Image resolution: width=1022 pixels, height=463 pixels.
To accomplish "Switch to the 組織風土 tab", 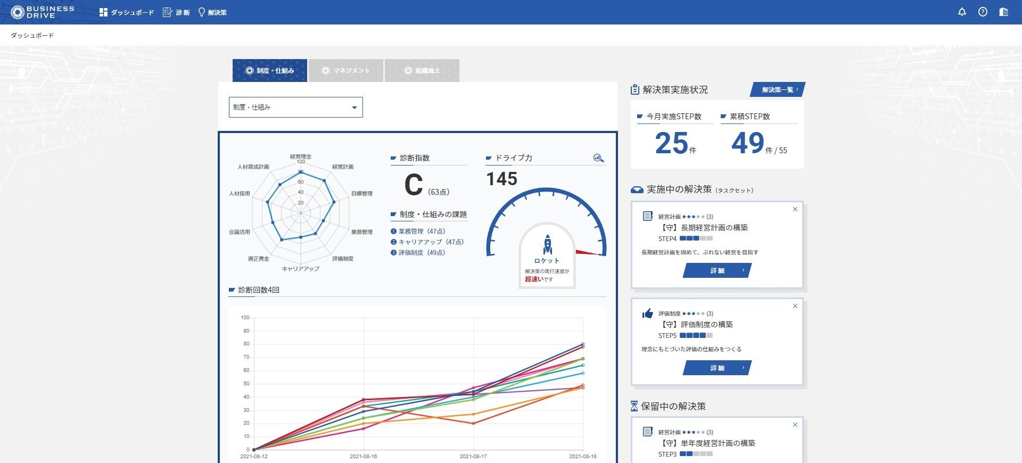I will pyautogui.click(x=422, y=70).
